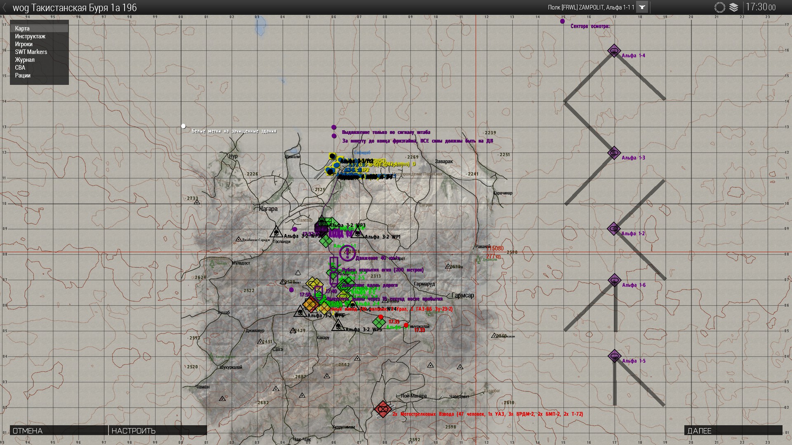Open the Журнал log entry
Viewport: 792px width, 445px height.
point(25,60)
